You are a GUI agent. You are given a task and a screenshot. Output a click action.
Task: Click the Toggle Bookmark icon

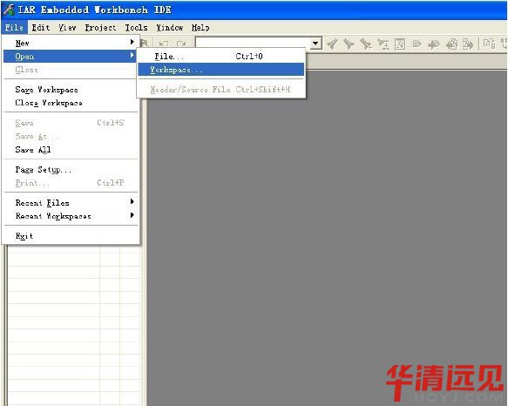pos(417,44)
